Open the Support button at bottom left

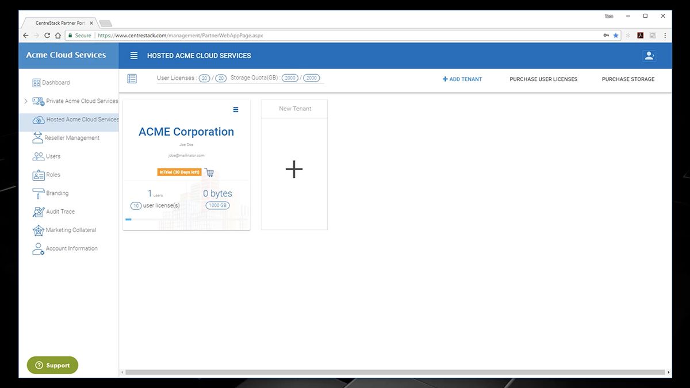52,365
